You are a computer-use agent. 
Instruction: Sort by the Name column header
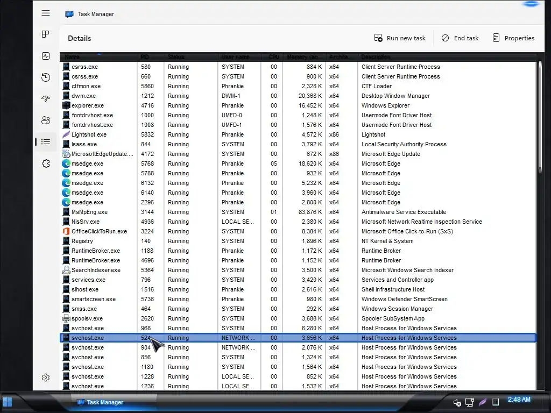(x=98, y=57)
